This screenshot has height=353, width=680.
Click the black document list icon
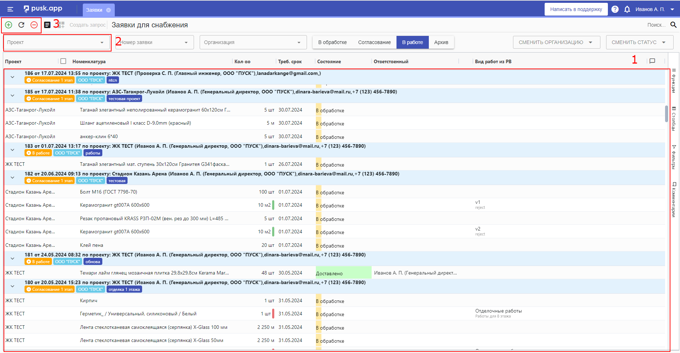point(47,25)
